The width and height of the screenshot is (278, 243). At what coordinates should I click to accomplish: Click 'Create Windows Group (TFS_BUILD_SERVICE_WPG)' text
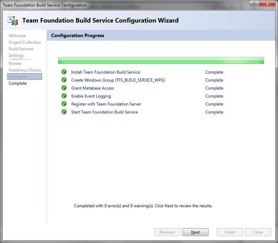coord(118,80)
